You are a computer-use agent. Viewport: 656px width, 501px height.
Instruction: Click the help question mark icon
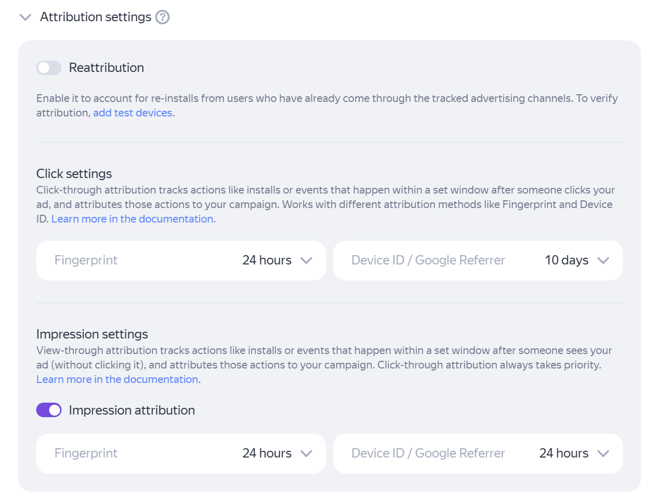click(162, 17)
